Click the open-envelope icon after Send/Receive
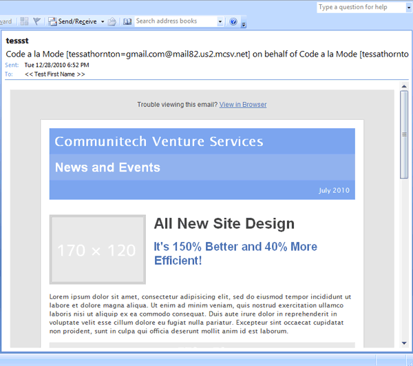The width and height of the screenshot is (413, 366). pyautogui.click(x=112, y=21)
